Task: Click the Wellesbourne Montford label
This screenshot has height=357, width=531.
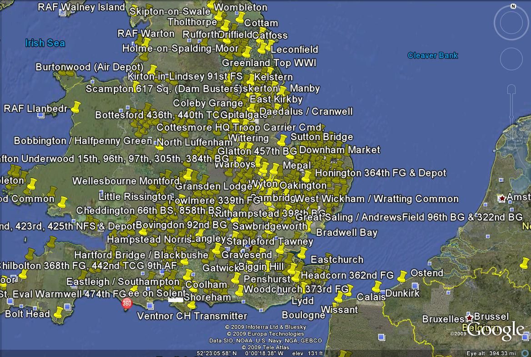Action: click(x=126, y=181)
